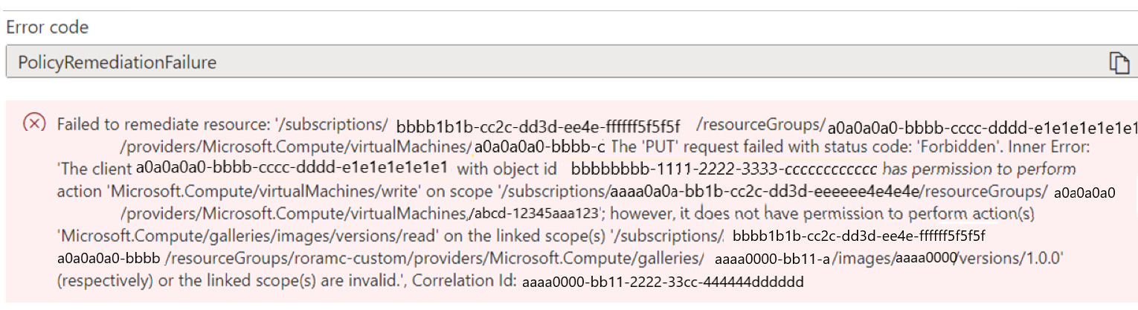The height and width of the screenshot is (310, 1138).
Task: Click the italic 'has permission to perform' text
Action: 979,169
